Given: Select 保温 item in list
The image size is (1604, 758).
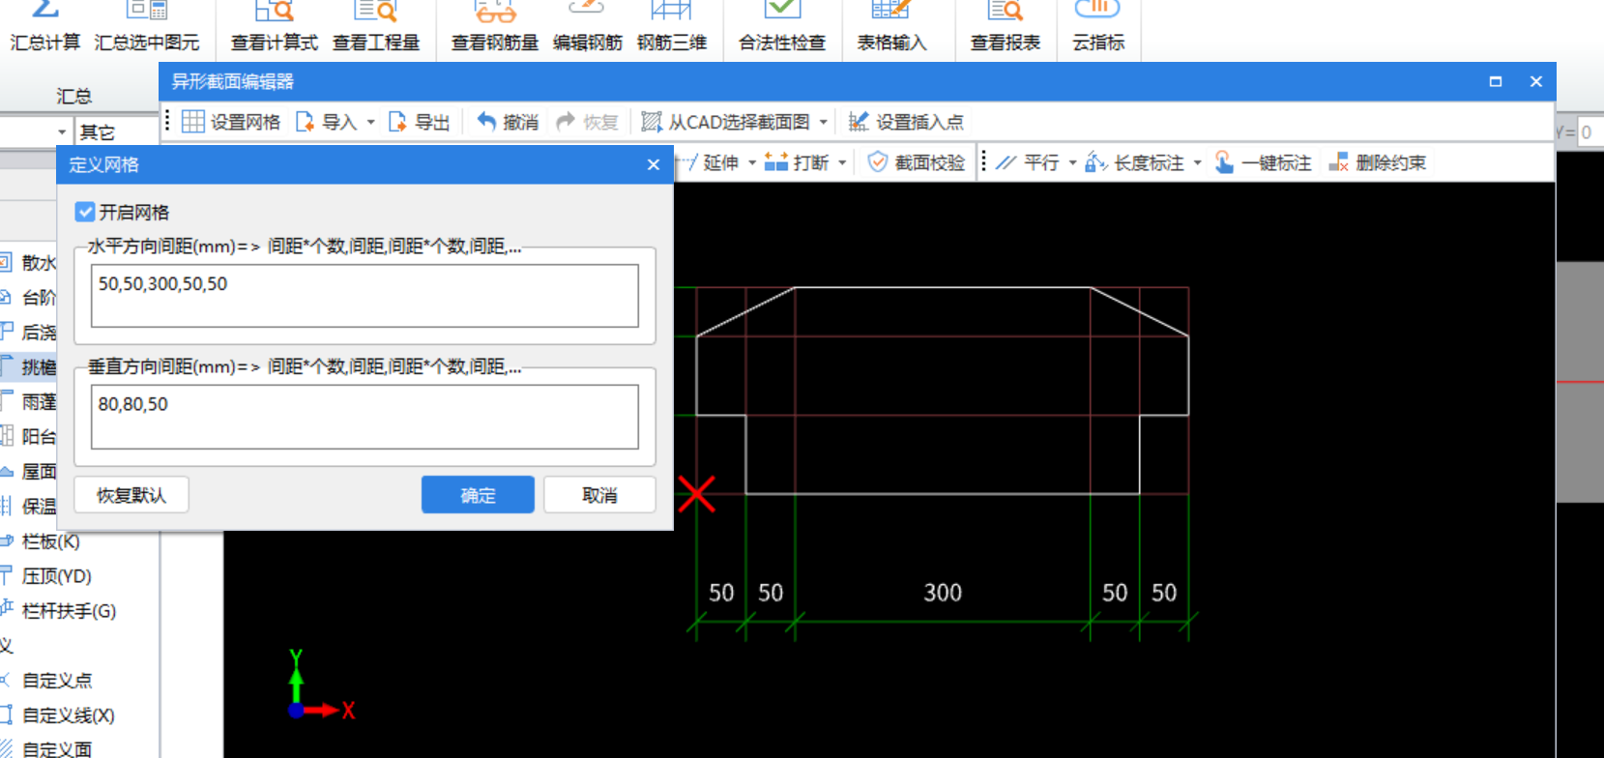Looking at the screenshot, I should [x=29, y=506].
